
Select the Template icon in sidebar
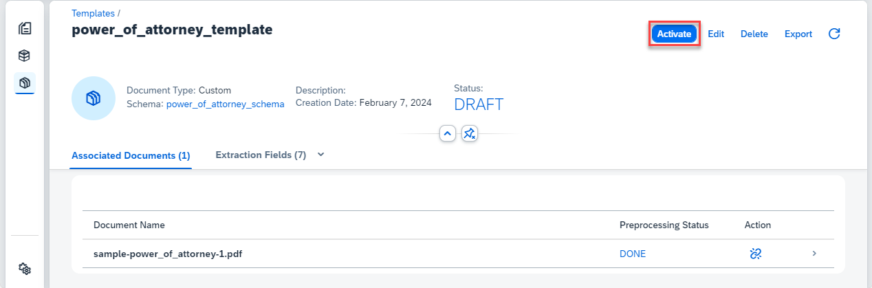point(25,83)
